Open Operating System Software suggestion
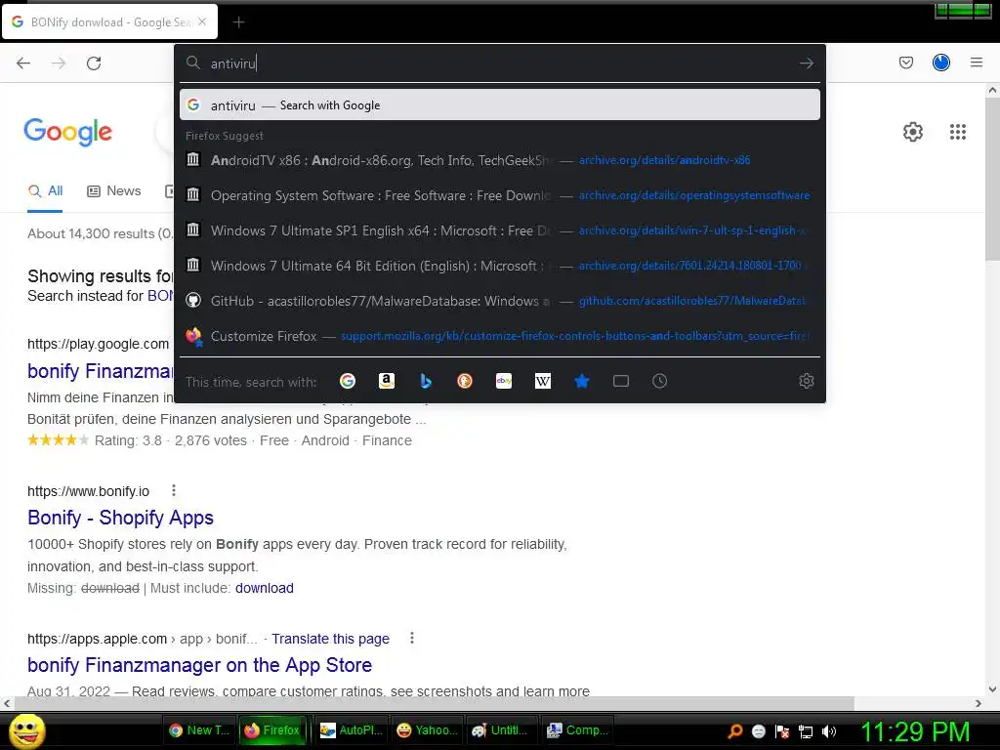 coord(500,195)
